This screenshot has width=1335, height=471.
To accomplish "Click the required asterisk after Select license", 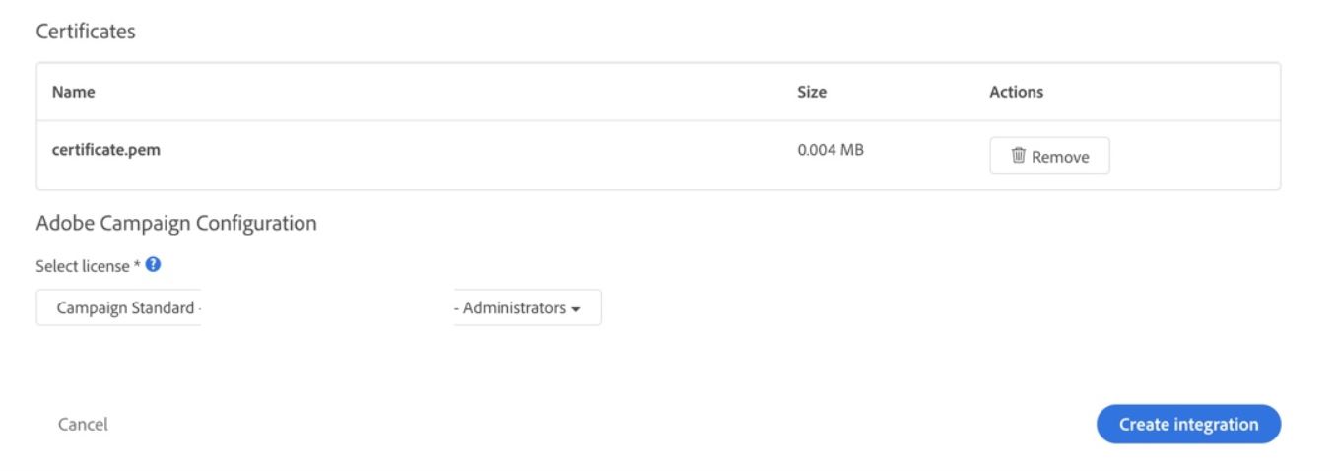I will coord(137,265).
